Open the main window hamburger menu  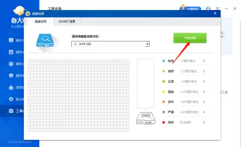click(217, 8)
